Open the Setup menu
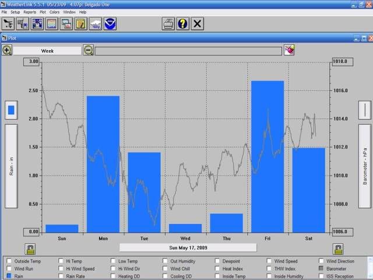 [15, 12]
